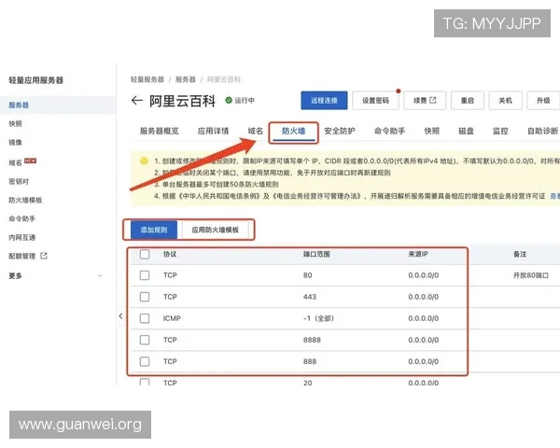Screen dimensions: 560x448
Task: Expand the 更多 section chevron in sidebar
Action: 100,276
